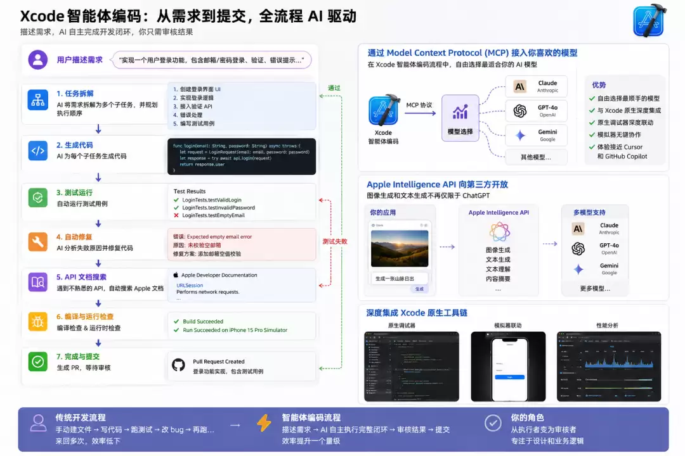Viewport: 685px width, 456px height.
Task: Click the green '通过' label
Action: (334, 87)
